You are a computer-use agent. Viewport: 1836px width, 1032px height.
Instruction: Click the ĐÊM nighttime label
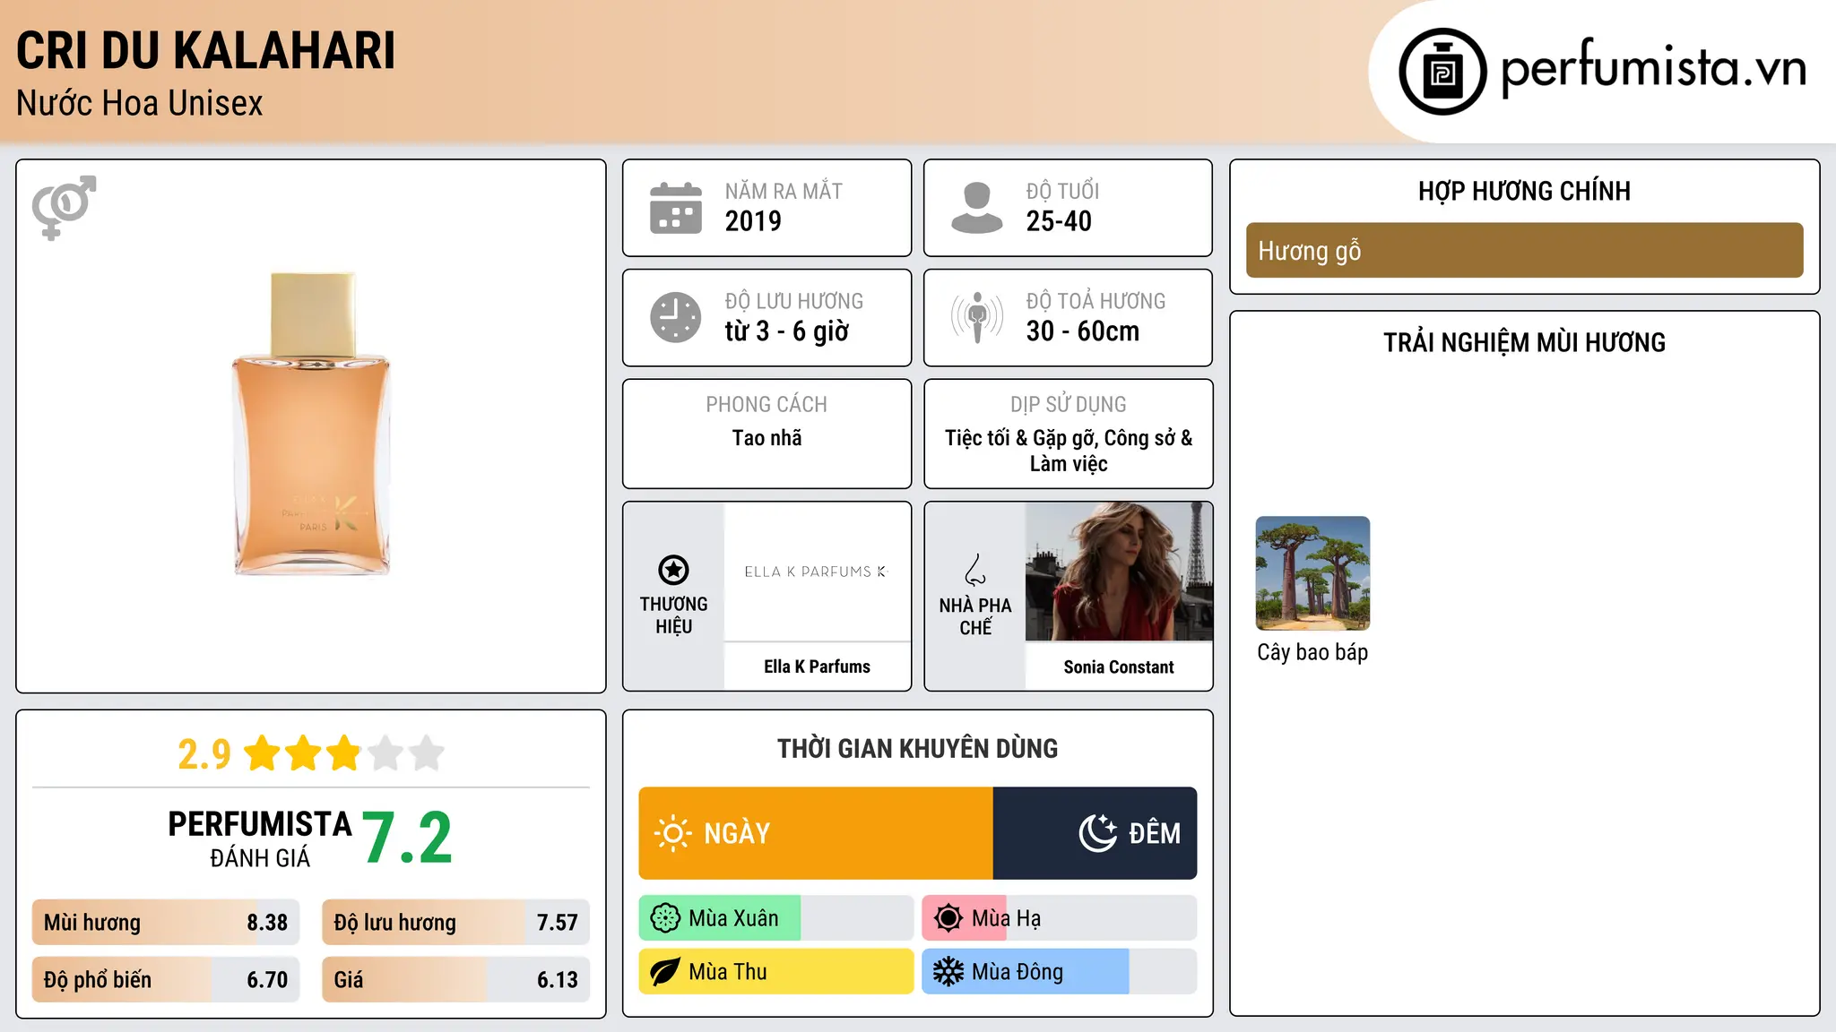click(1155, 833)
